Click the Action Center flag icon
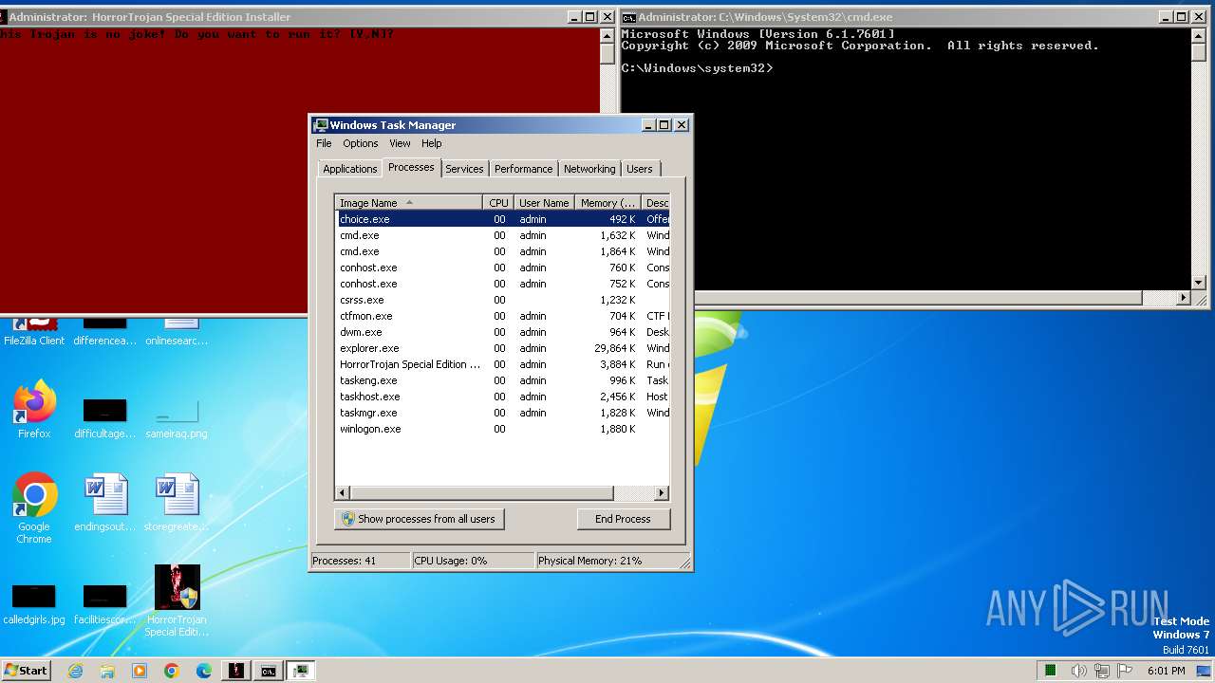The width and height of the screenshot is (1215, 683). point(1125,671)
